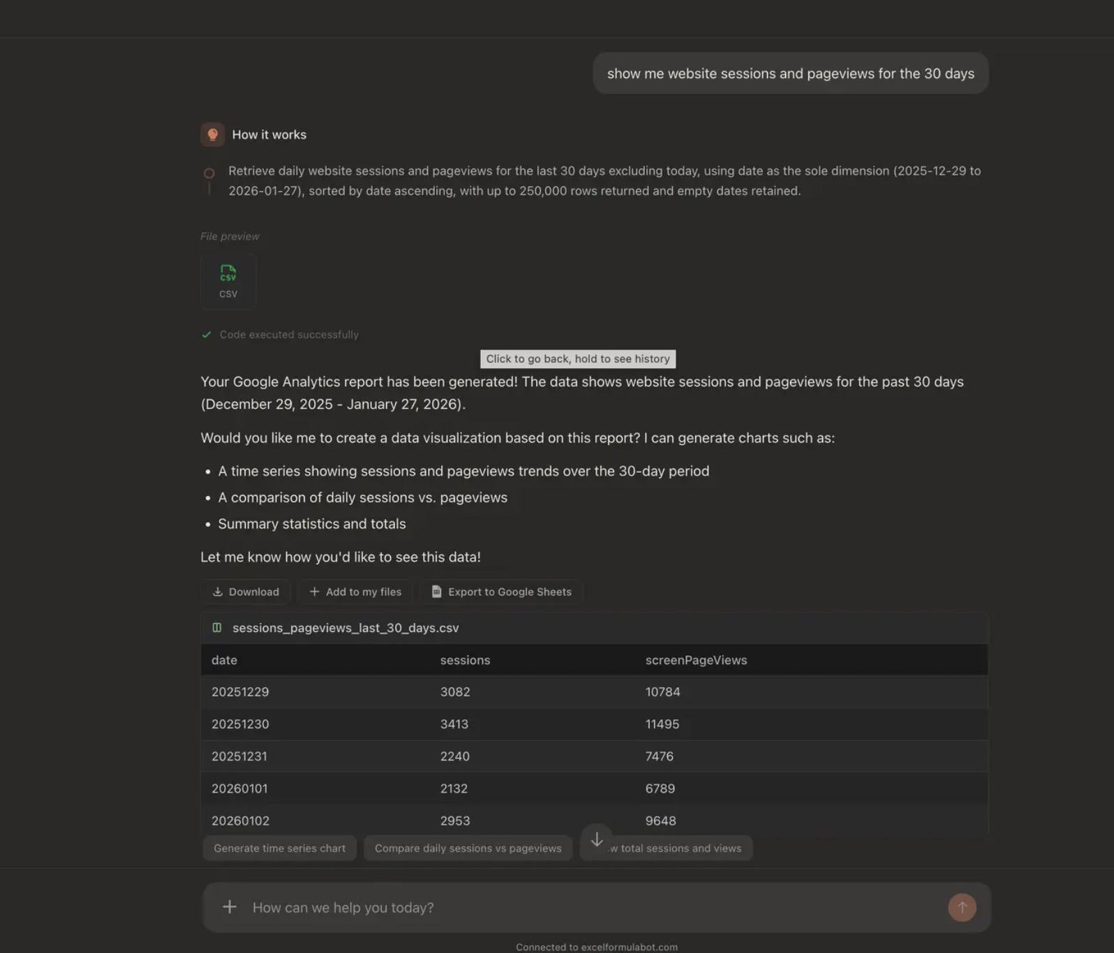Click the green Code executed checkmark icon
The width and height of the screenshot is (1114, 953).
[207, 335]
